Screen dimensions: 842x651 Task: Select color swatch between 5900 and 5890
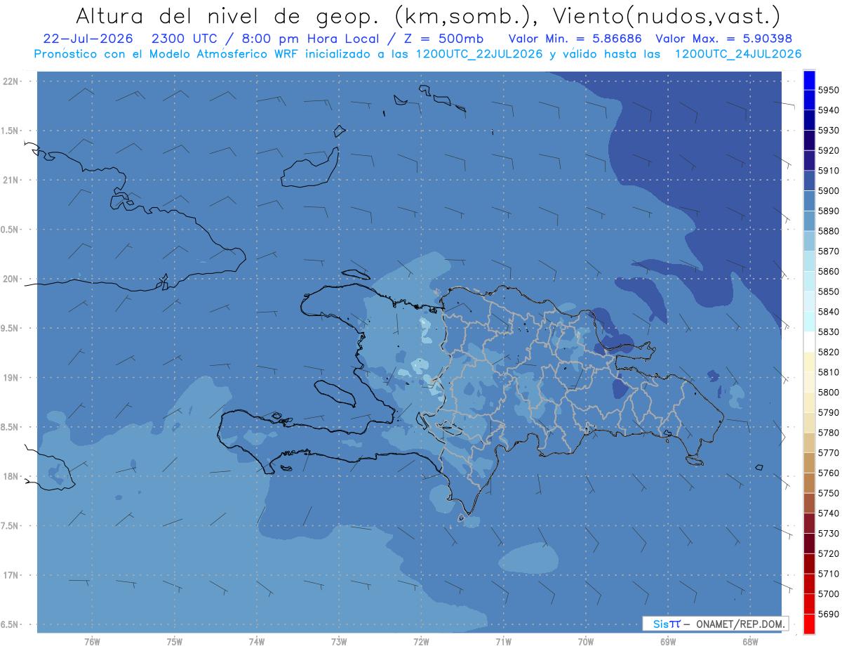tap(808, 201)
